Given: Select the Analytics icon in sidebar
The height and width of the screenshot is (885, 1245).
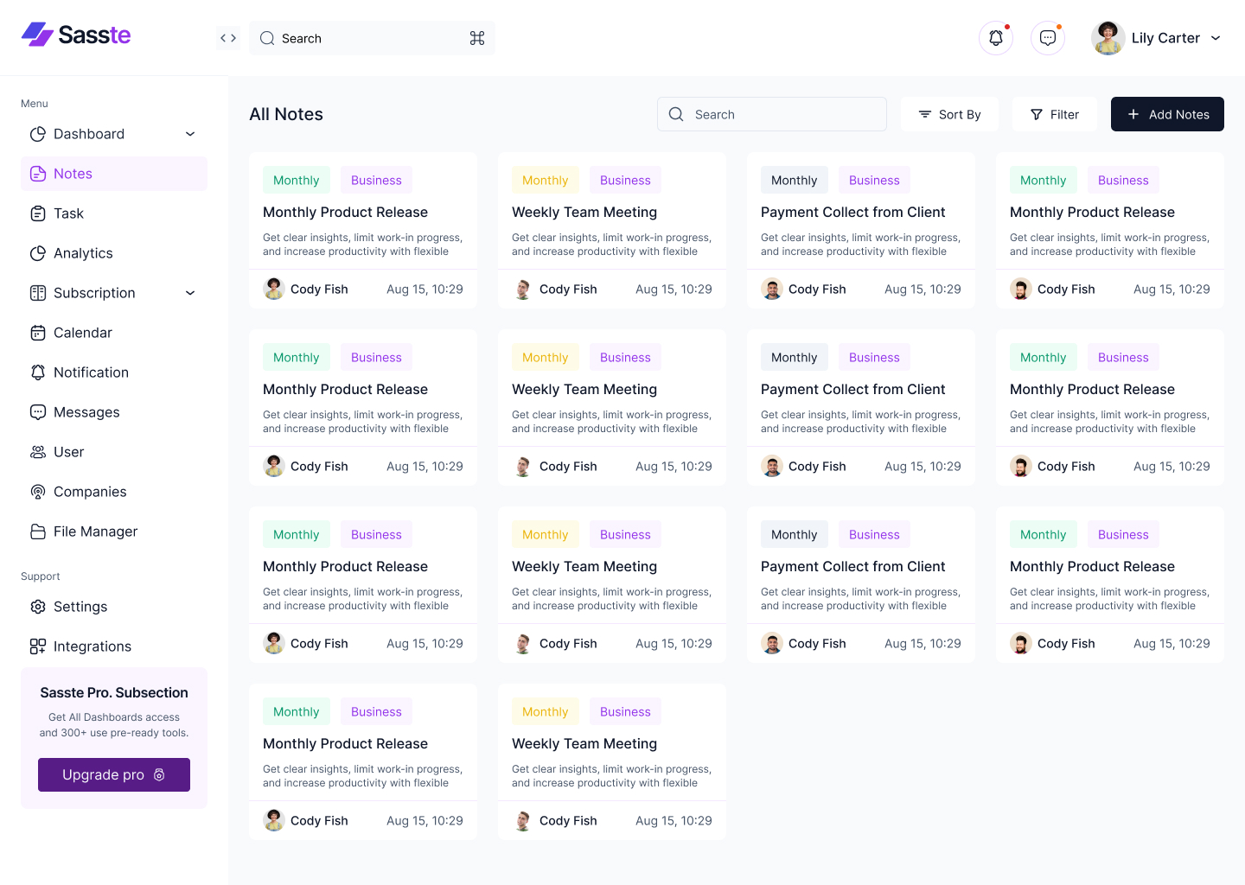Looking at the screenshot, I should point(38,252).
